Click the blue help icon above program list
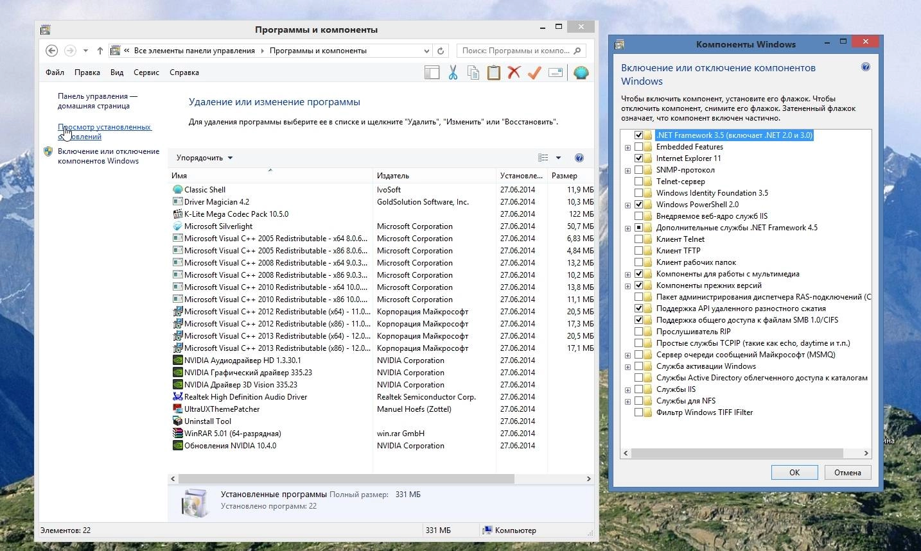This screenshot has height=551, width=921. click(579, 158)
